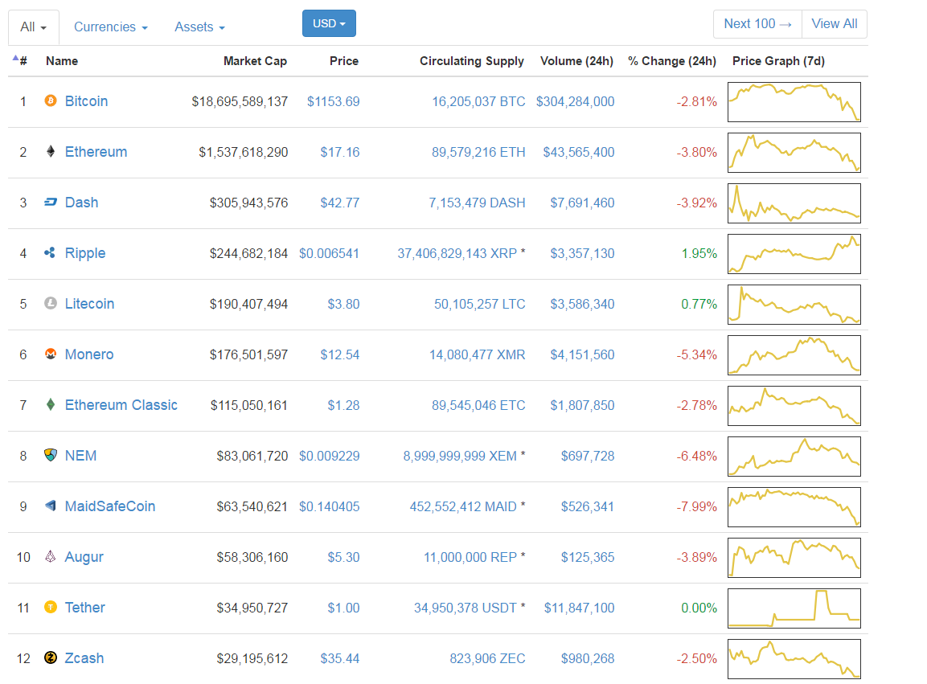
Task: Open Bitcoin's 7-day price graph
Action: click(x=794, y=102)
